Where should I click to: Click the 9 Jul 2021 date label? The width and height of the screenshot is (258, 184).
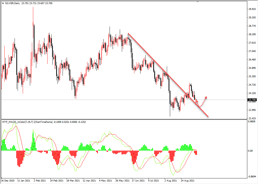coord(153,180)
